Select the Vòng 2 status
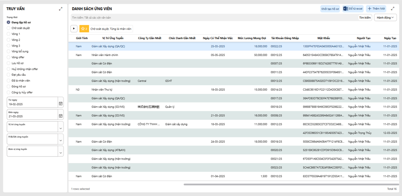The width and height of the screenshot is (402, 196). click(9, 40)
